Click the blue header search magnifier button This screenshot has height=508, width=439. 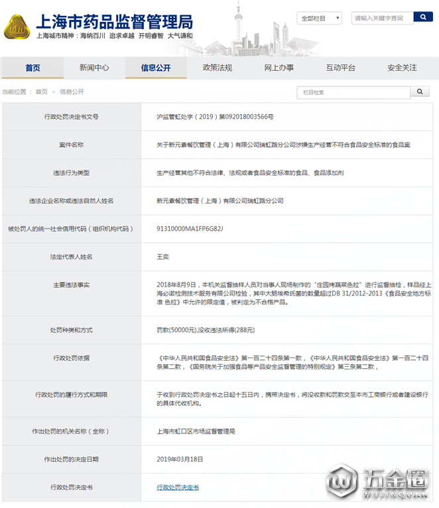(x=423, y=17)
